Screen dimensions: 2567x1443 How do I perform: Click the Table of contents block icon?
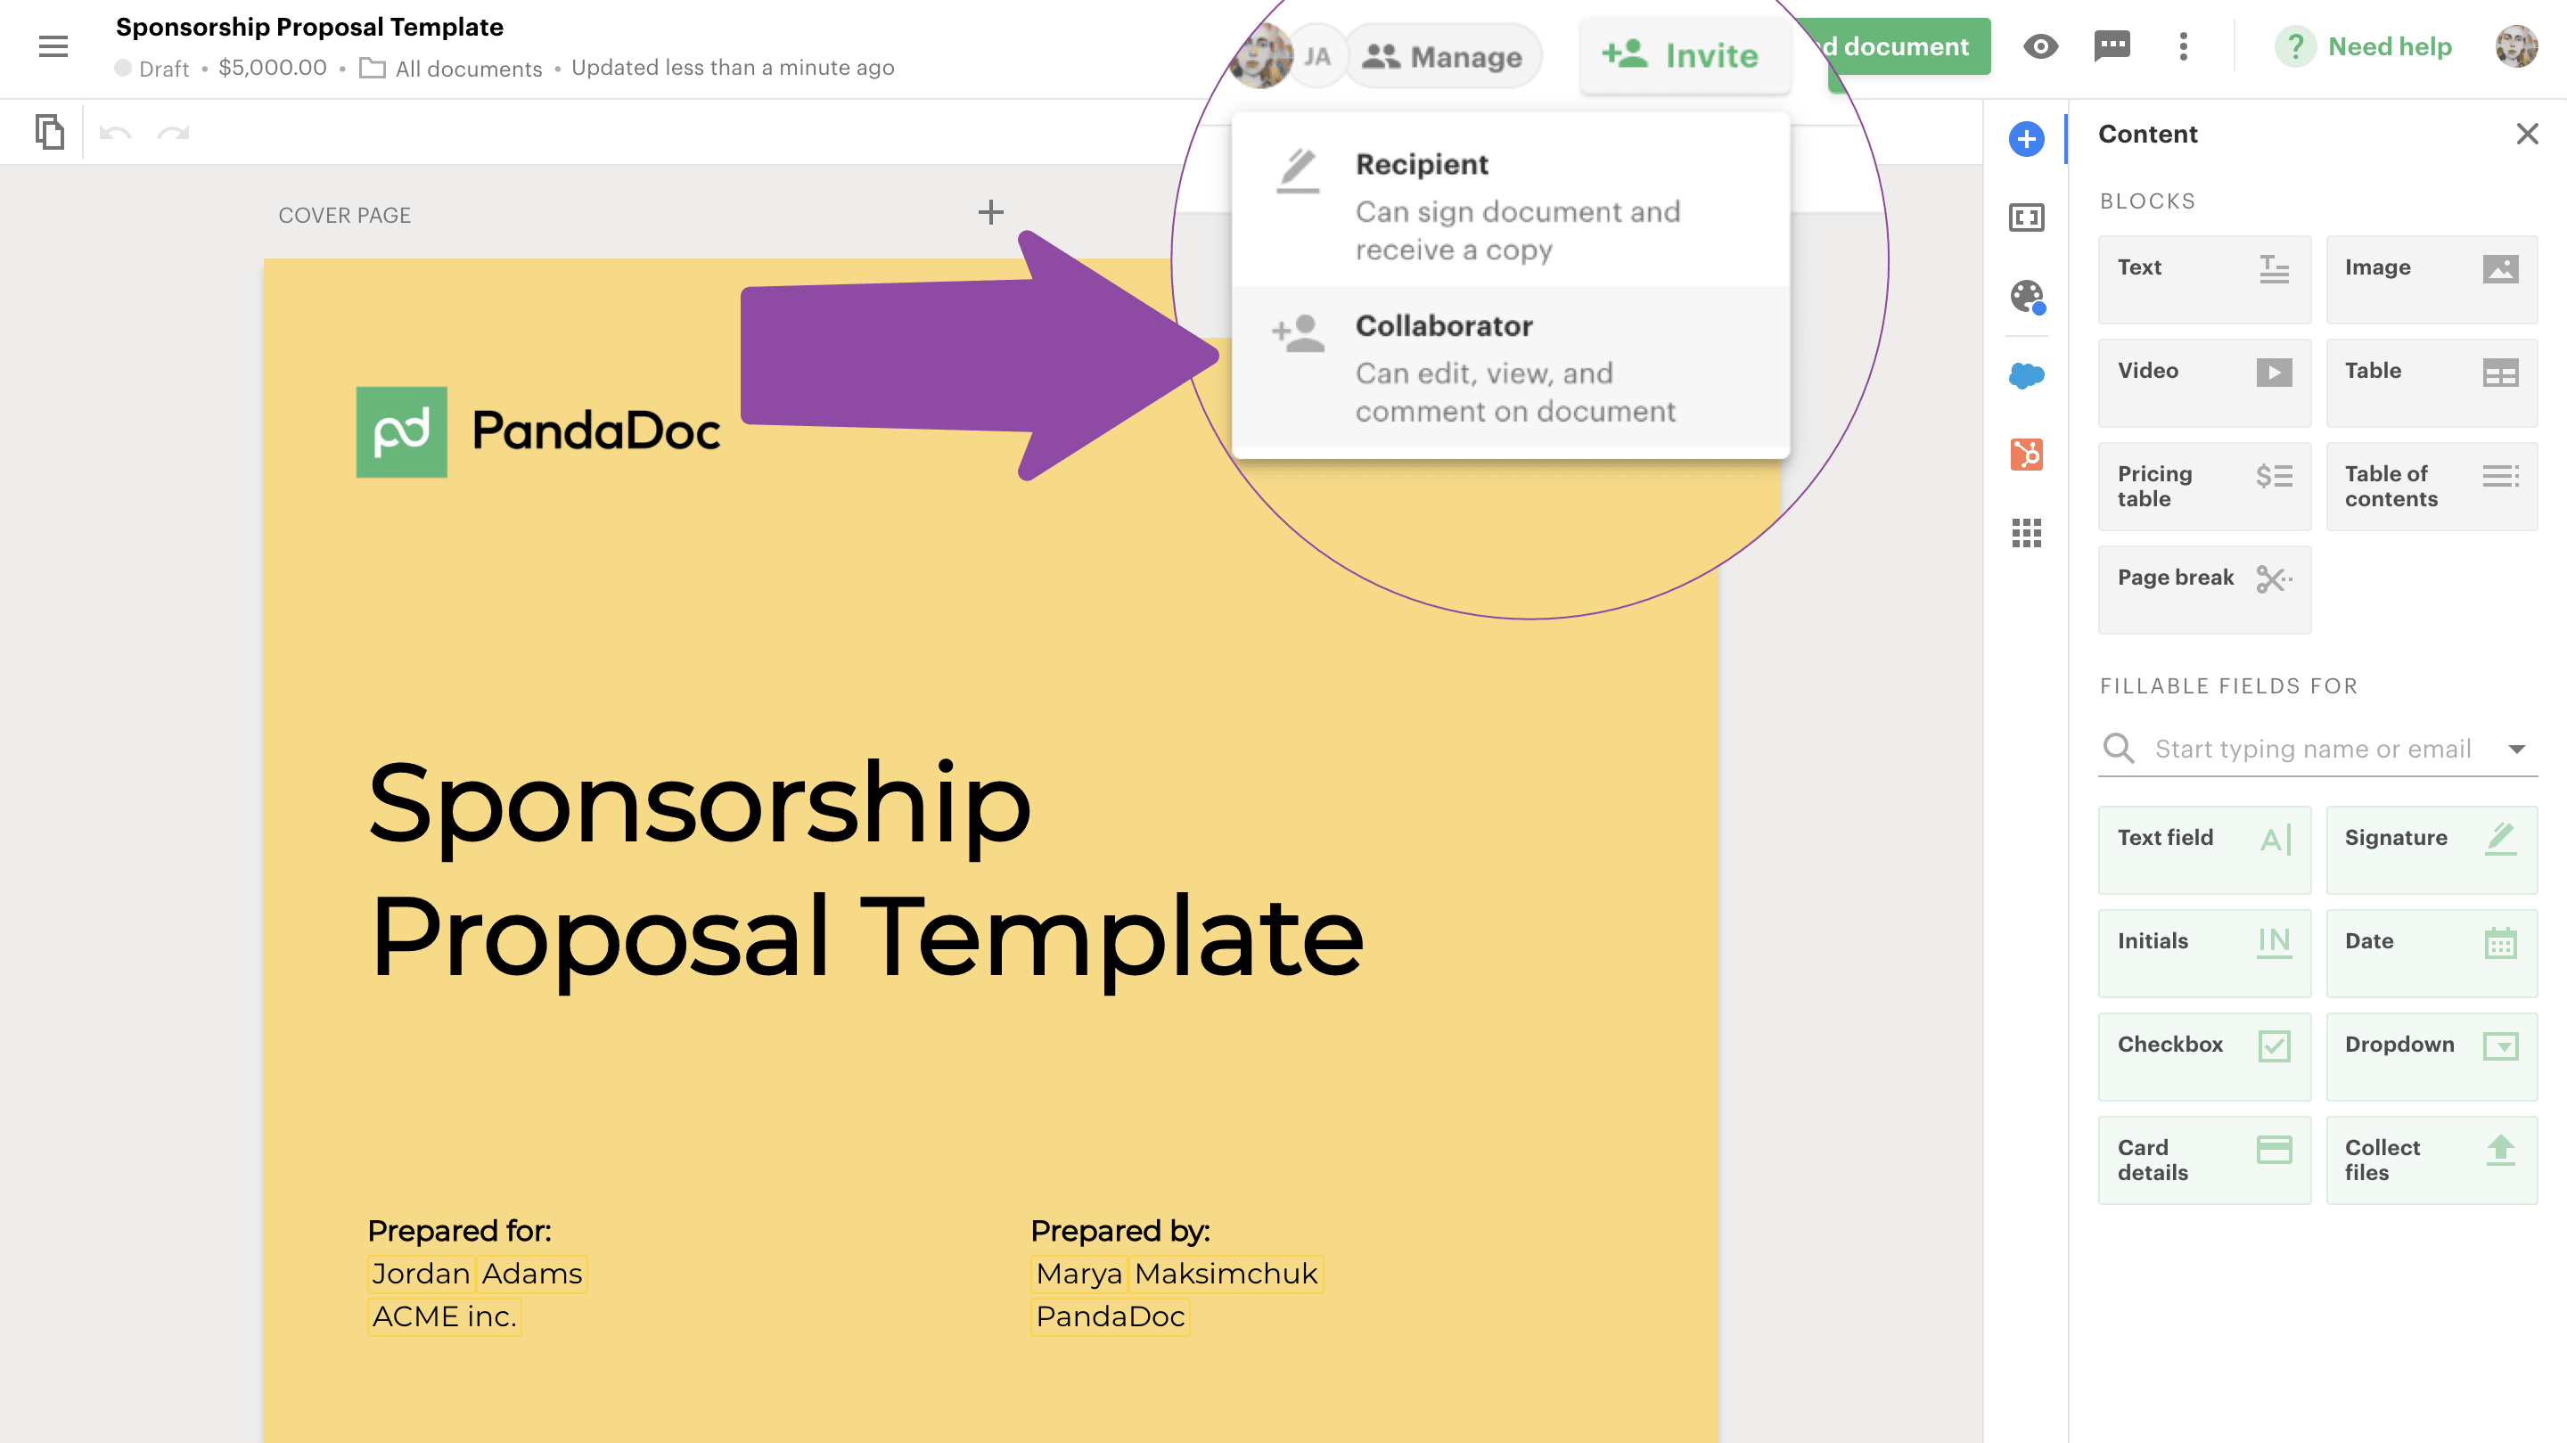tap(2502, 485)
